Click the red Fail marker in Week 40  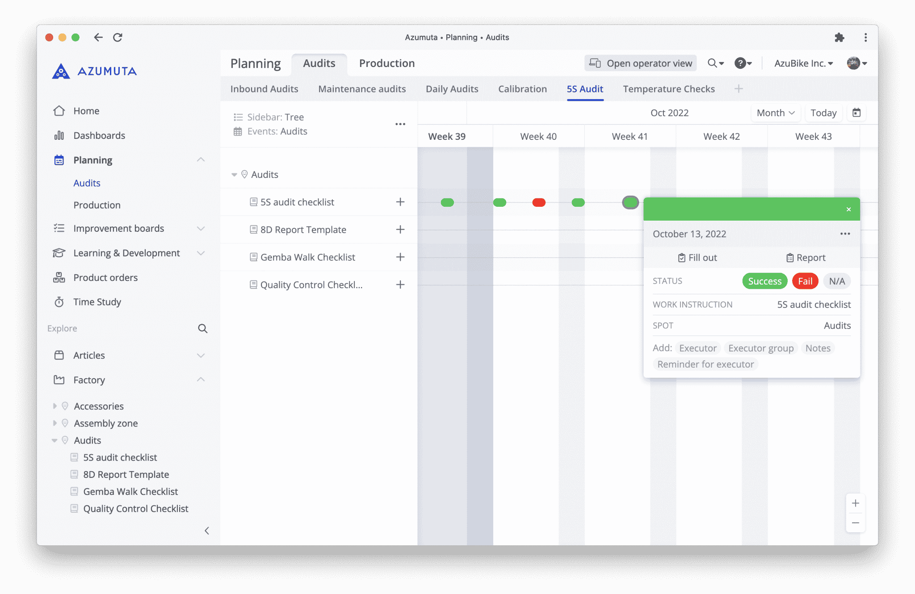point(539,202)
